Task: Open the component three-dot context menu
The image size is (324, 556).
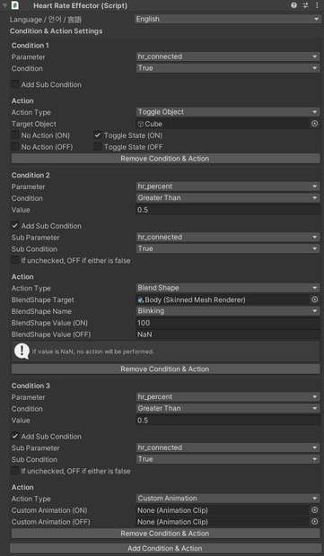Action: [317, 5]
